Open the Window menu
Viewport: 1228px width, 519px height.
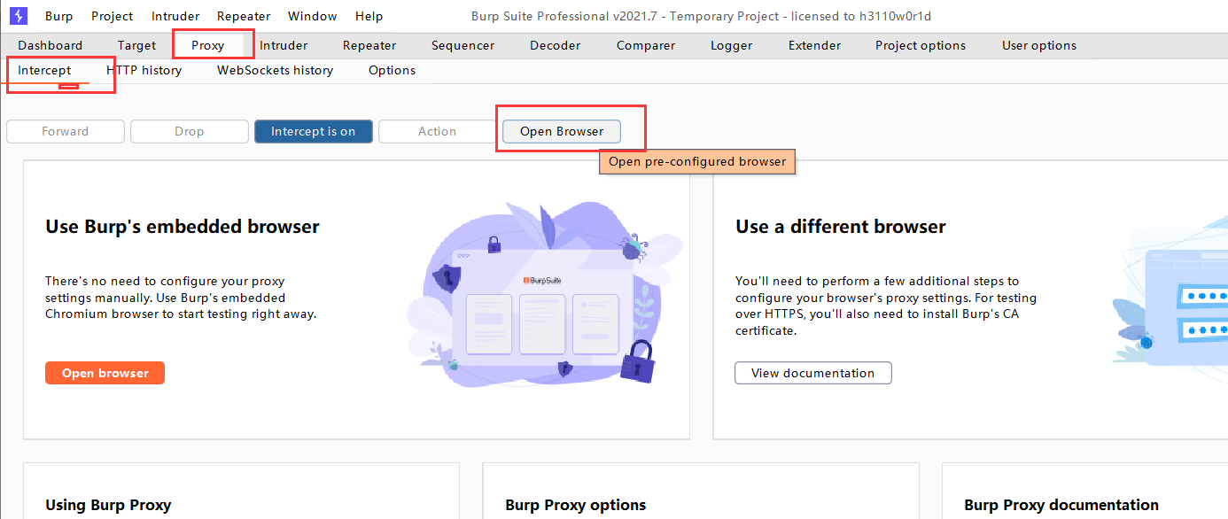pyautogui.click(x=312, y=16)
